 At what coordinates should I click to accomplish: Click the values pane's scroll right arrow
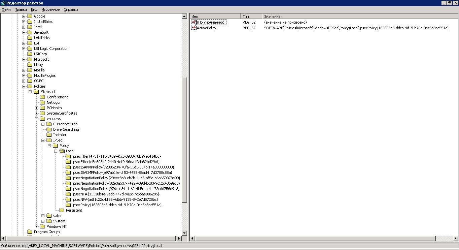coord(456,239)
